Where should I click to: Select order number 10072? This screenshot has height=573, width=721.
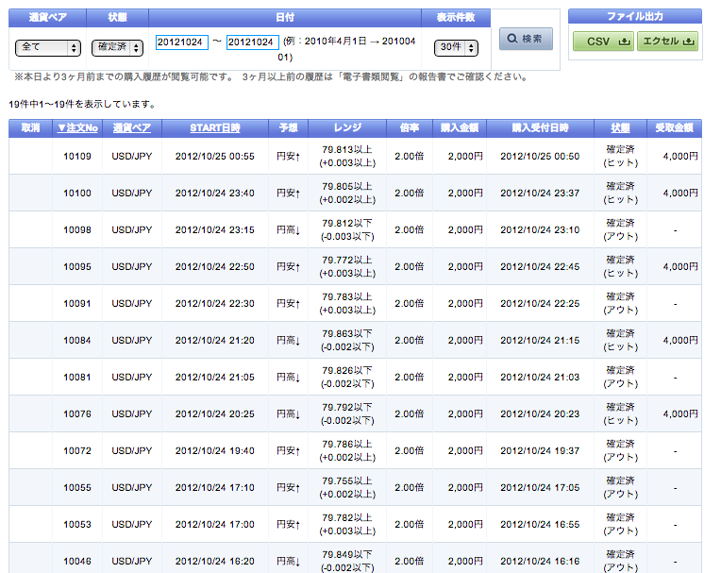[x=77, y=450]
